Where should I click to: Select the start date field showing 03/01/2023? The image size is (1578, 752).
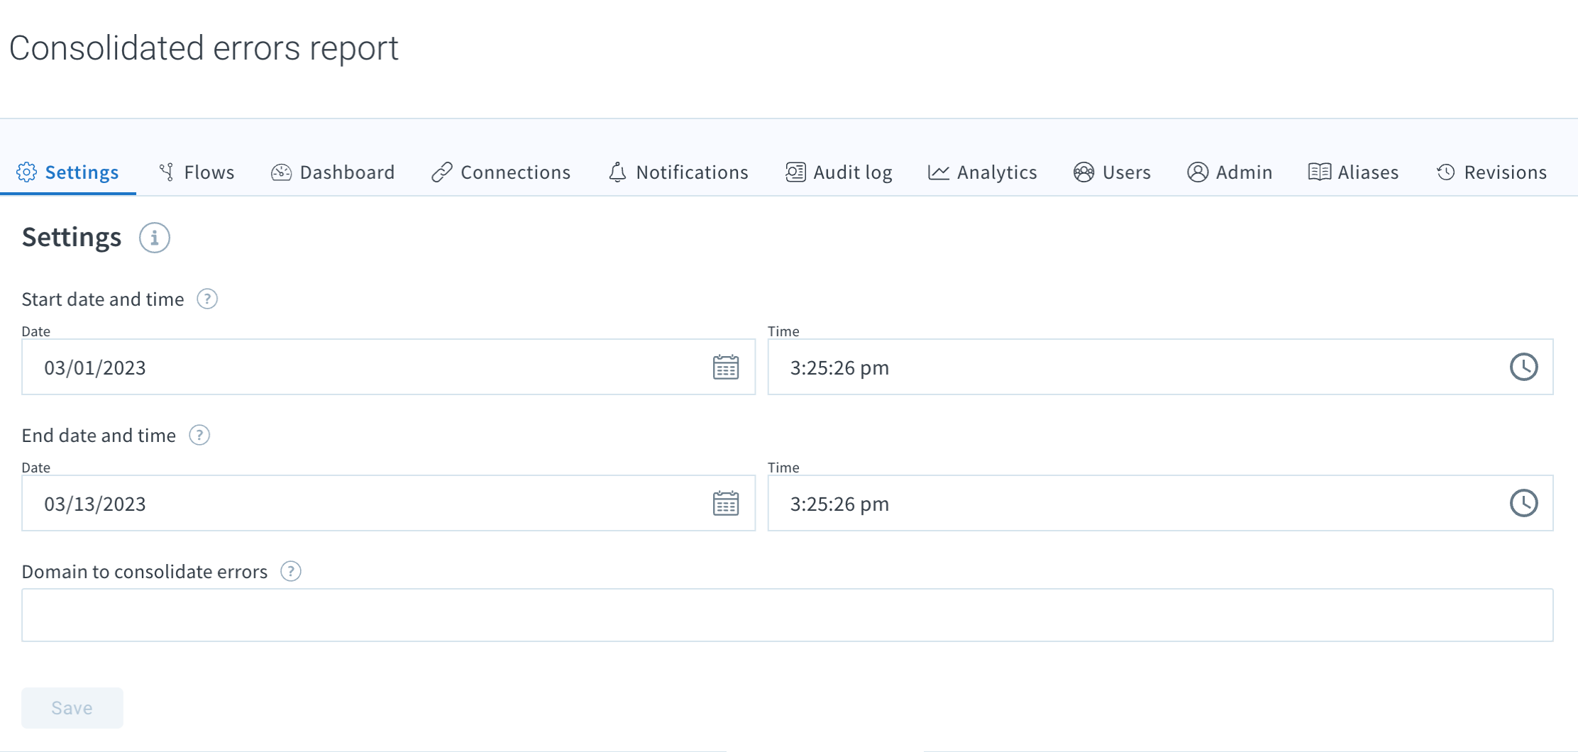[355, 367]
